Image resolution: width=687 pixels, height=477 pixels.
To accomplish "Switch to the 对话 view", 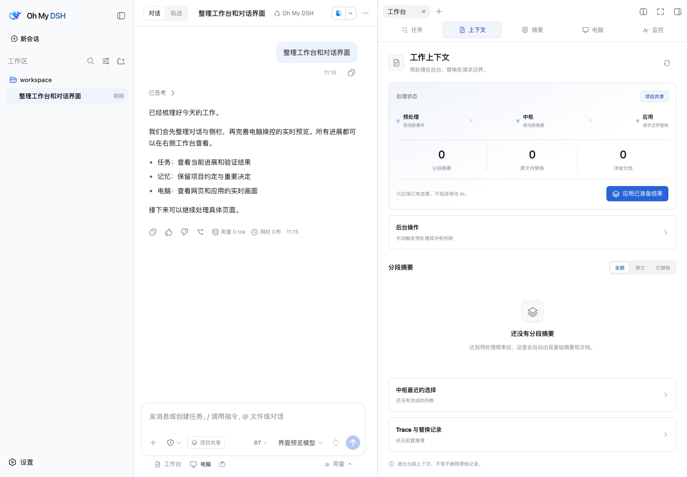I will pyautogui.click(x=155, y=13).
